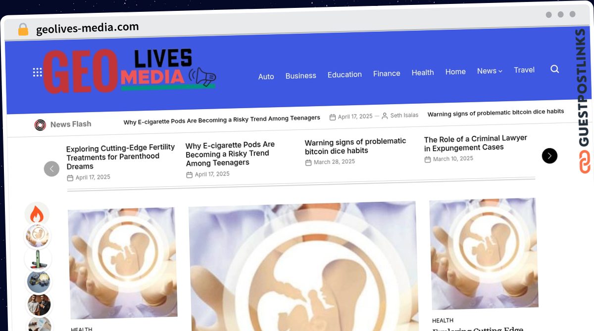Click calendar icon beside March 28, 2025

[308, 163]
